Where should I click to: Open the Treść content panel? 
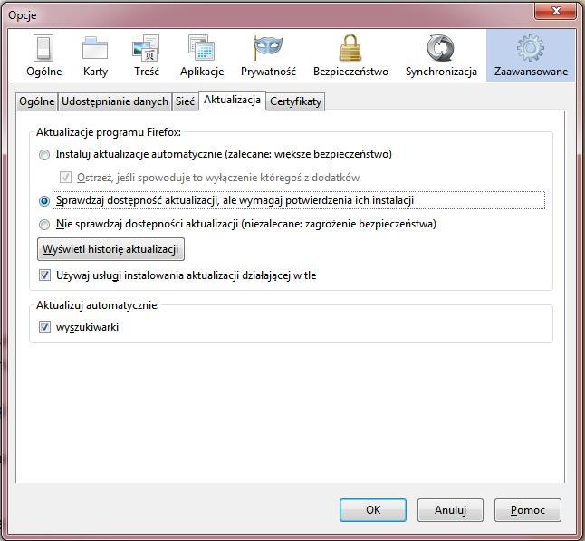click(147, 55)
